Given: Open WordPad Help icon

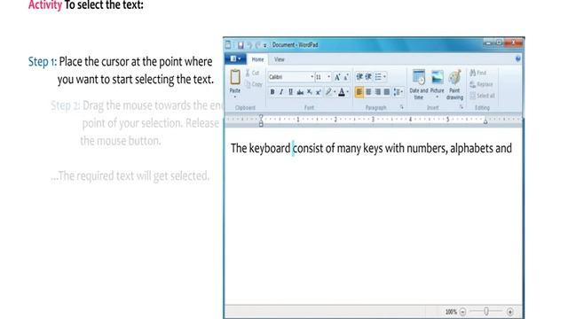Looking at the screenshot, I should [x=517, y=59].
